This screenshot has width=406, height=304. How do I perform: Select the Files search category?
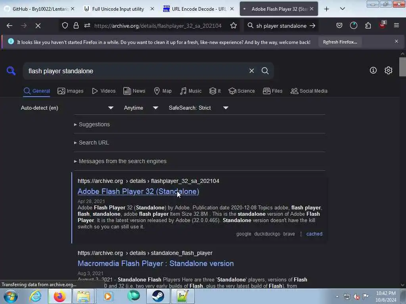(273, 91)
